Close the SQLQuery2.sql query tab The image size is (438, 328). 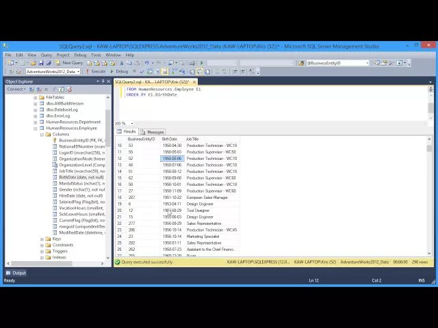coord(194,82)
